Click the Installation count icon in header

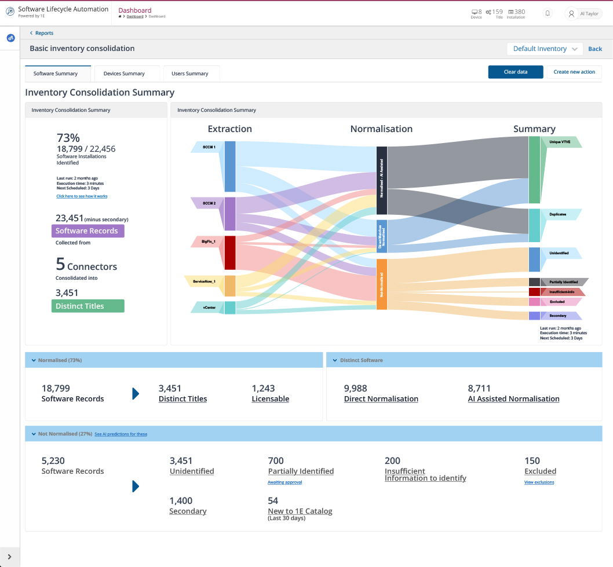pyautogui.click(x=510, y=12)
